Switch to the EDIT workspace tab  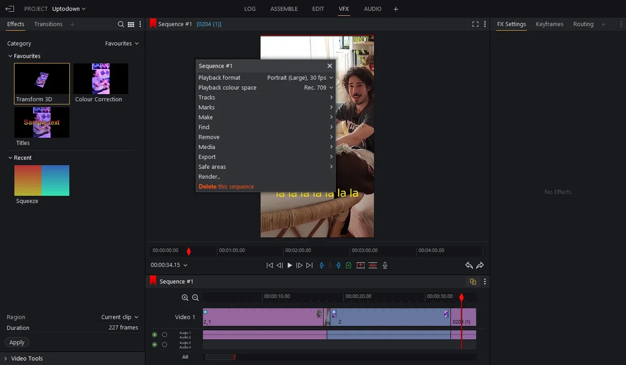(x=318, y=9)
